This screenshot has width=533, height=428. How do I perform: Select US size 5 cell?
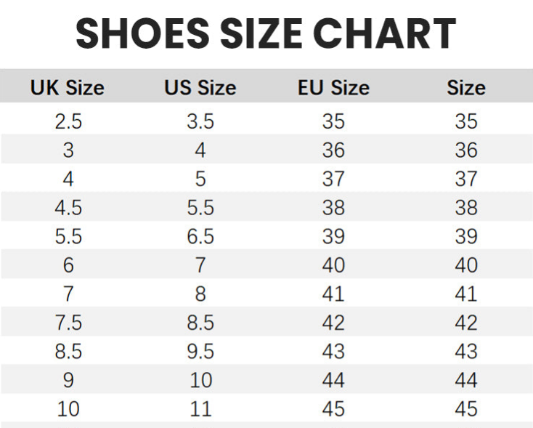tap(200, 179)
